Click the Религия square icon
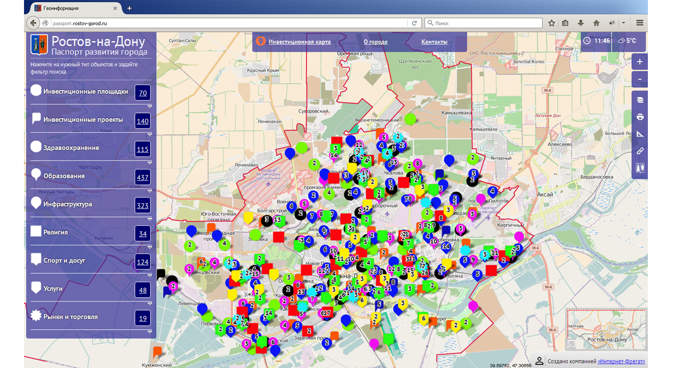The image size is (674, 368). click(36, 231)
